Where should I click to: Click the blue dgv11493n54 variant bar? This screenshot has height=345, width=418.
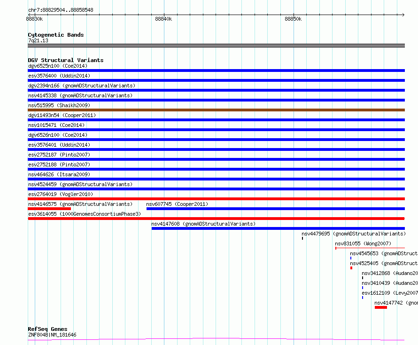point(216,120)
